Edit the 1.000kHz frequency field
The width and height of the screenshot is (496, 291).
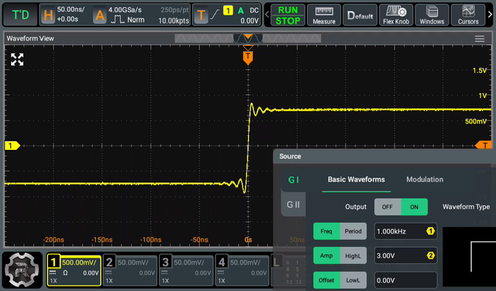click(x=405, y=231)
